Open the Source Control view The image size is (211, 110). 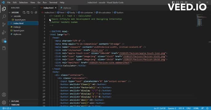[4, 24]
